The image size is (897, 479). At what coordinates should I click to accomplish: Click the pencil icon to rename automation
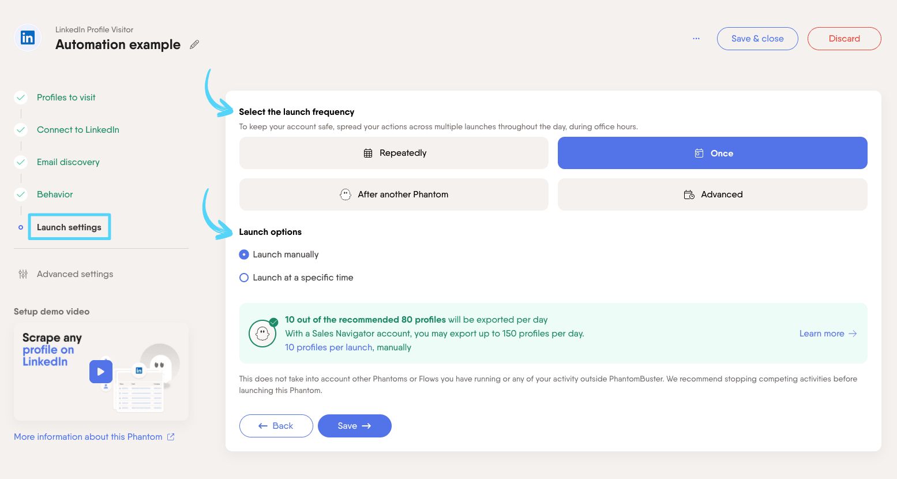194,44
